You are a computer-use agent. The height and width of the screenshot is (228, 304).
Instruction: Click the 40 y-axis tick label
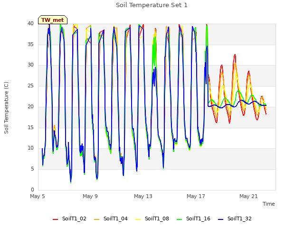(x=30, y=23)
